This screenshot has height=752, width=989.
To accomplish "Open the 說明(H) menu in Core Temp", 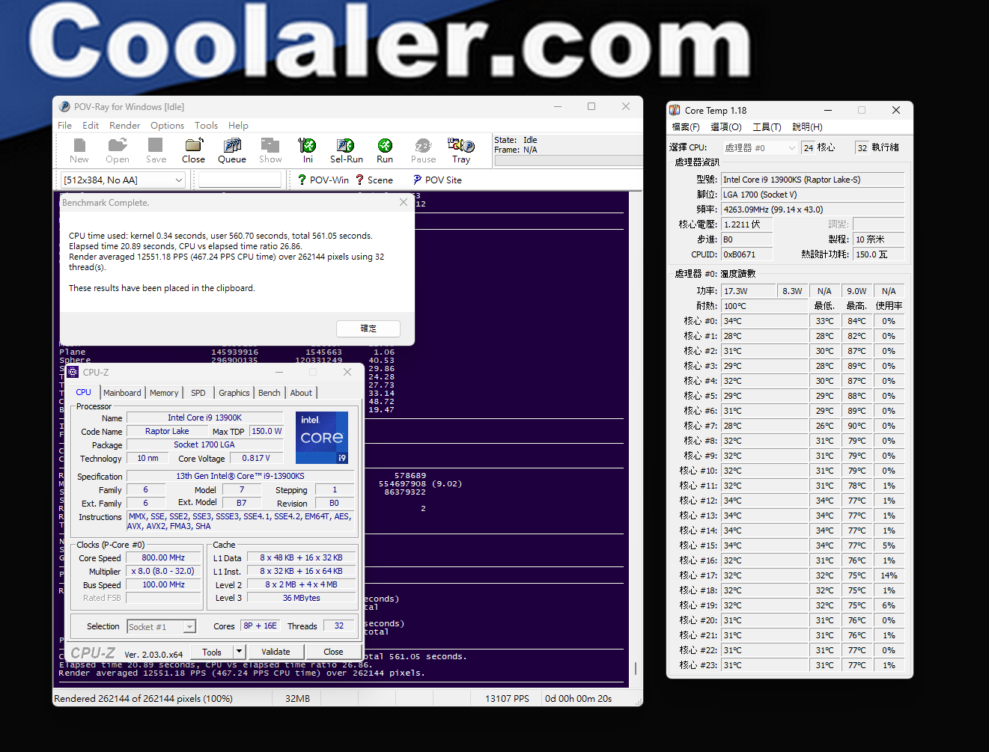I will pos(807,127).
